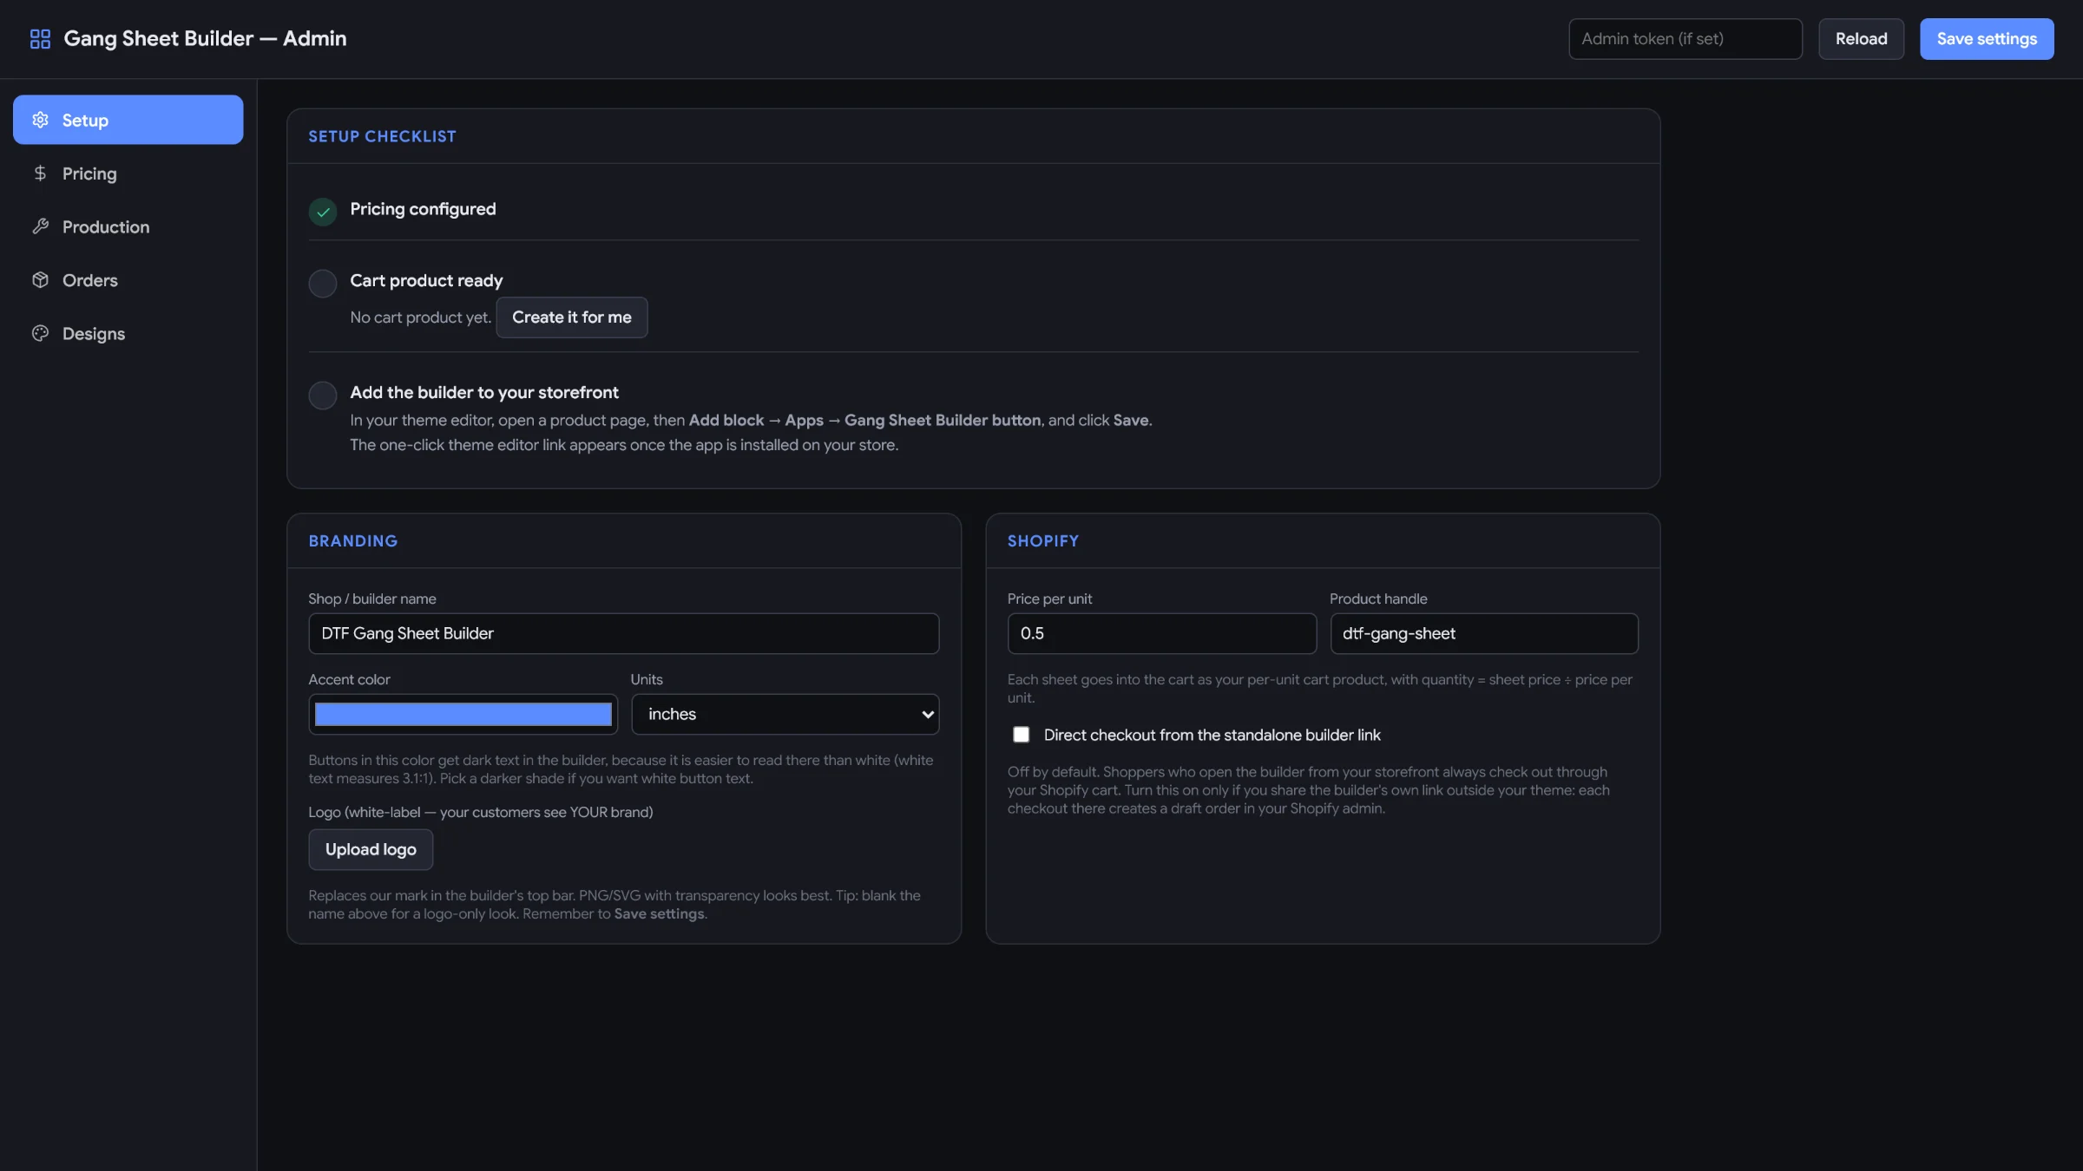Click the Shop / builder name field

tap(624, 633)
